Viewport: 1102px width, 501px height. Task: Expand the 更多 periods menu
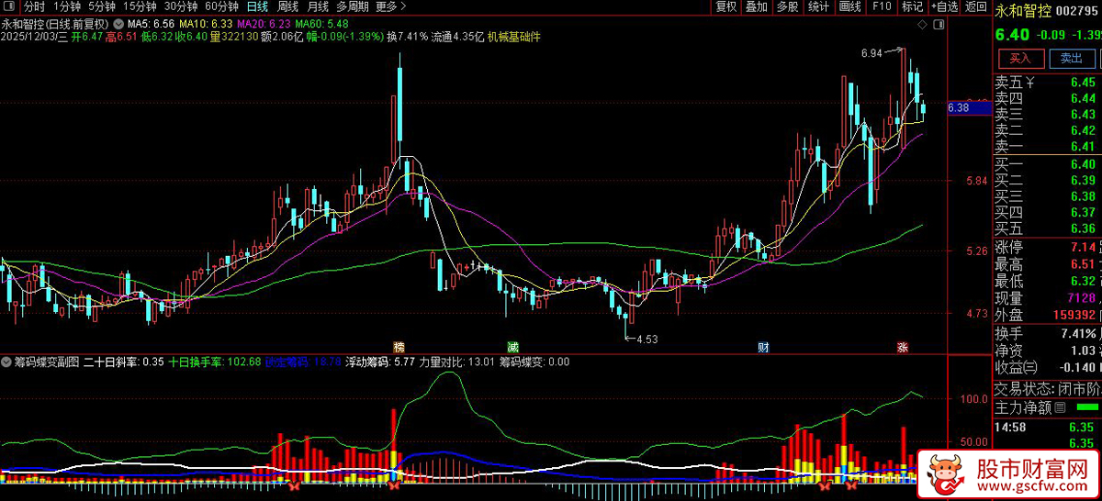(391, 6)
